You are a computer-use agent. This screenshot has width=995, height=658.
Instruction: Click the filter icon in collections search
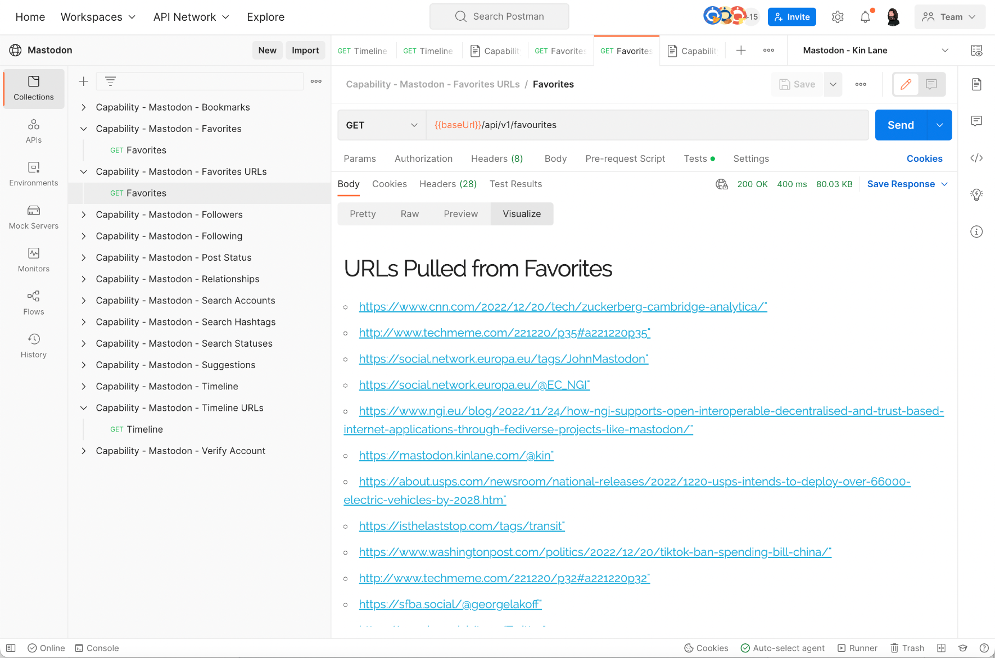[x=111, y=81]
